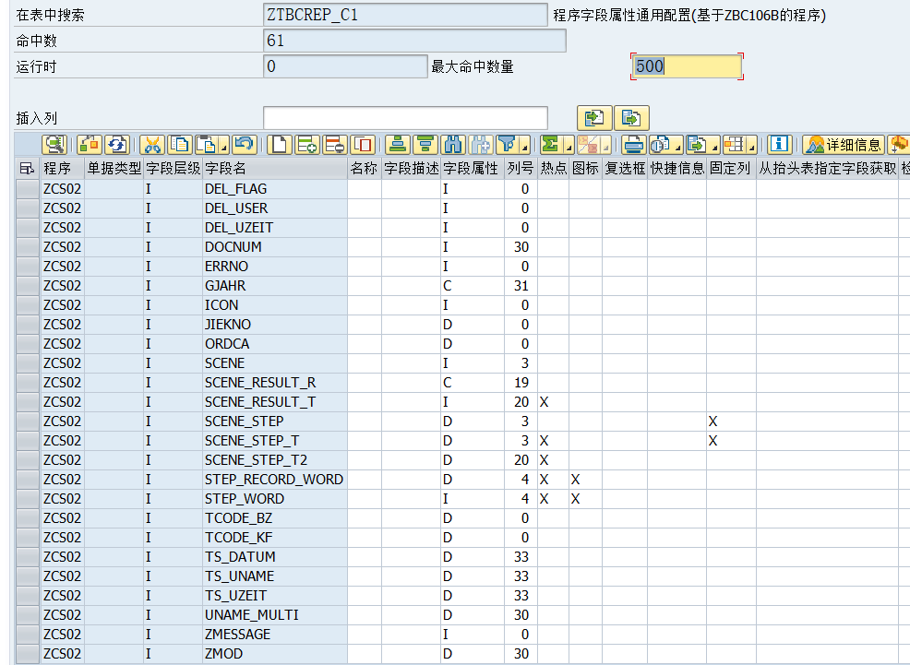Click the TS_DATUM field name cell

(275, 557)
